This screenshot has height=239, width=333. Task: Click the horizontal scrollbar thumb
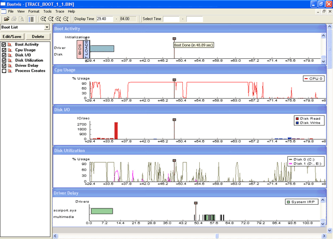click(217, 236)
